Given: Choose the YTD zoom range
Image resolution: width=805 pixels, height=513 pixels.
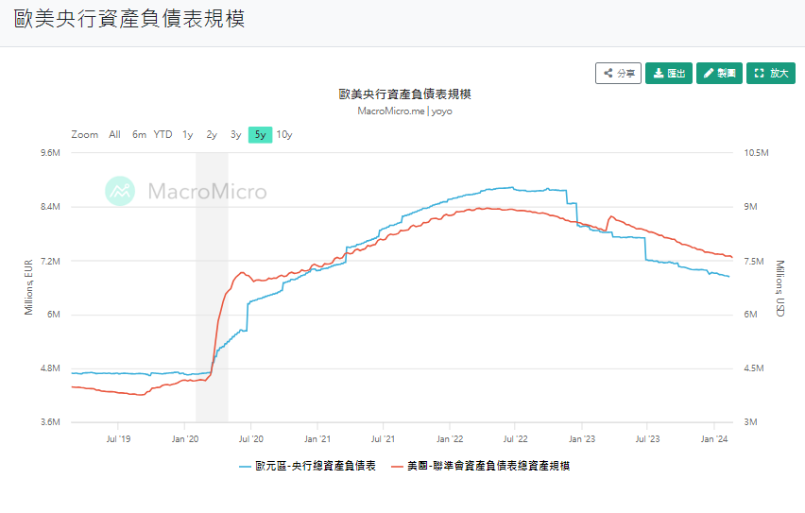Looking at the screenshot, I should 163,134.
